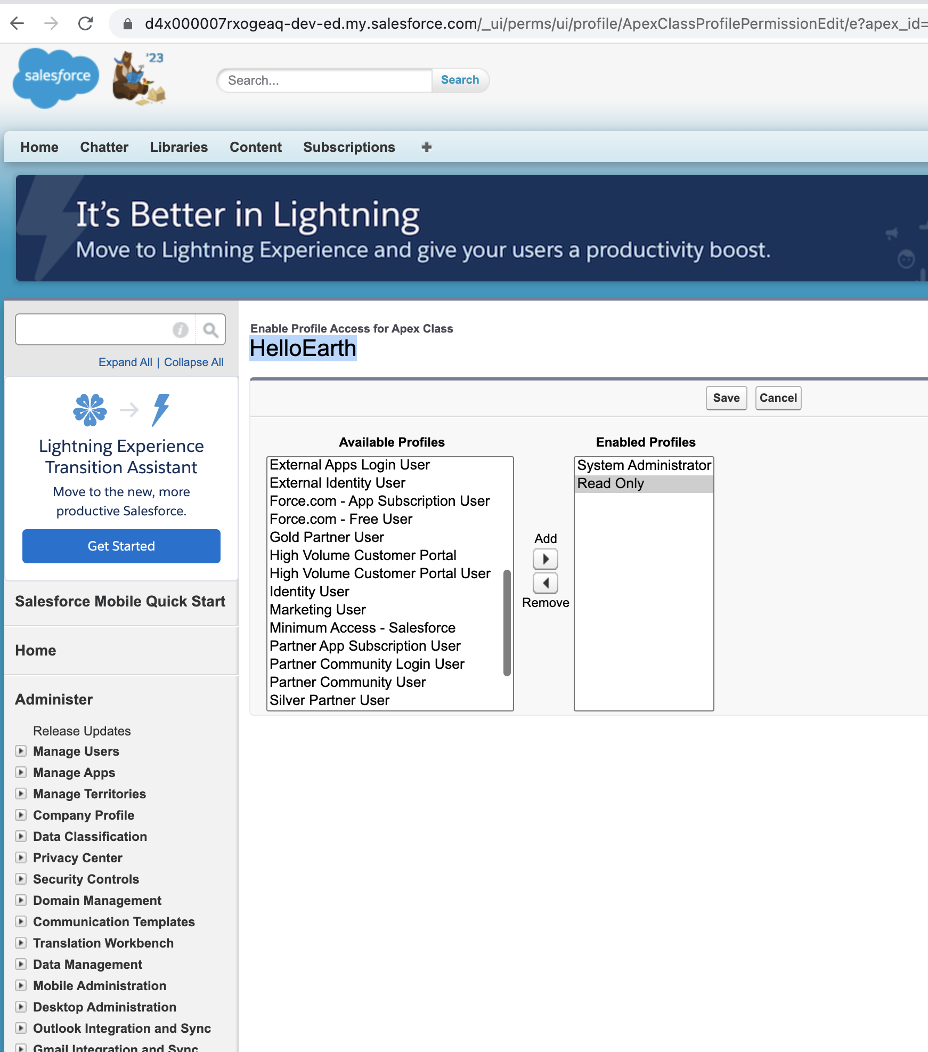Expand Security Controls tree node
The width and height of the screenshot is (928, 1052).
21,879
